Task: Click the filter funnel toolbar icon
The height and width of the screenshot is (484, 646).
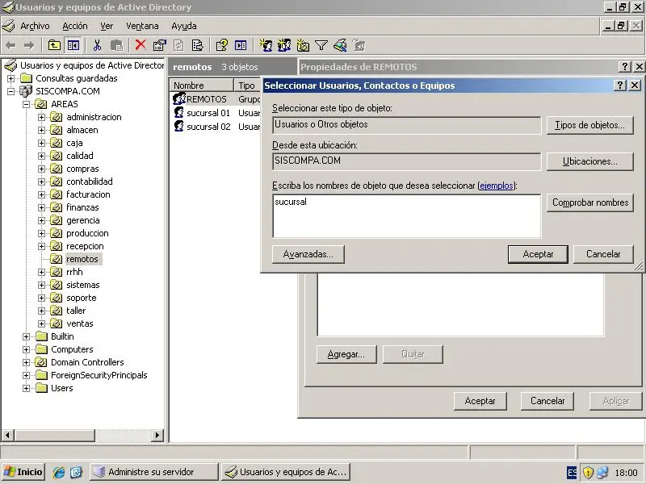Action: point(321,45)
